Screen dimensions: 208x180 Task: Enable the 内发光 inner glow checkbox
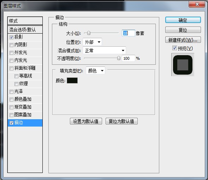pos(11,60)
